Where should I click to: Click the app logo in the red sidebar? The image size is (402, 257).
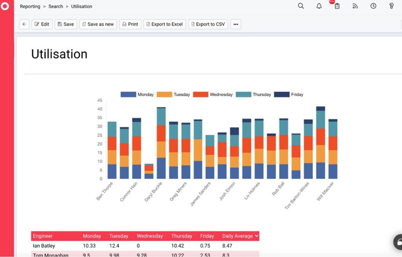tap(5, 7)
